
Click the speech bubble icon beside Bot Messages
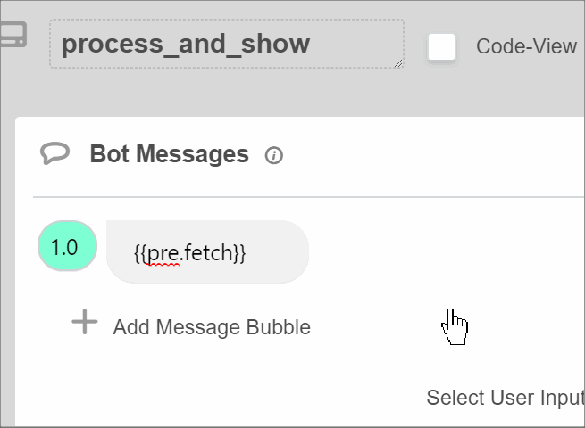coord(54,153)
